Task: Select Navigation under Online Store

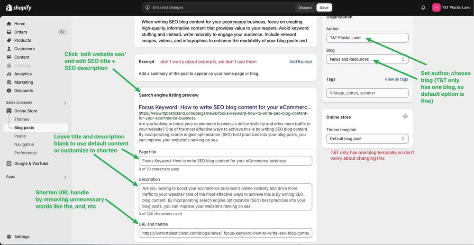Action: point(24,145)
